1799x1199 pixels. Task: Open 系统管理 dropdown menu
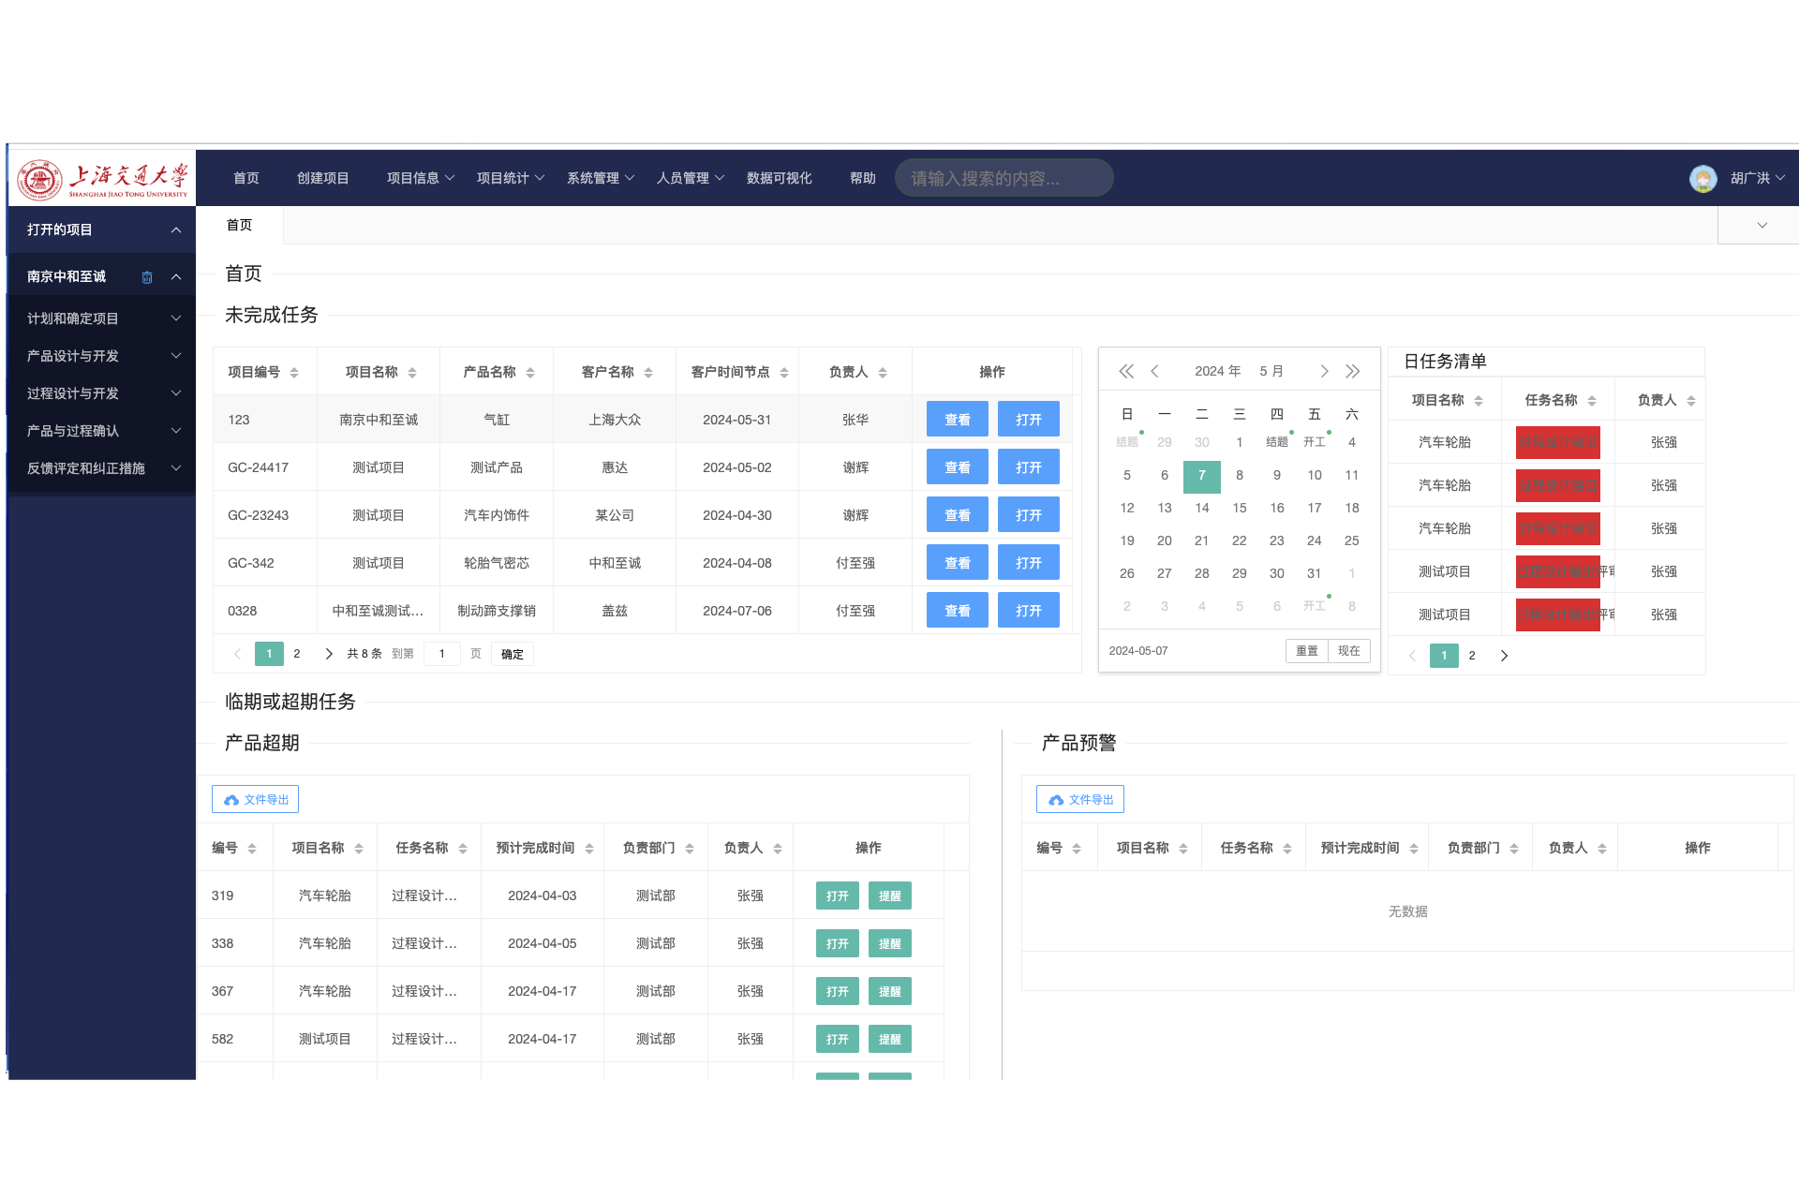601,178
